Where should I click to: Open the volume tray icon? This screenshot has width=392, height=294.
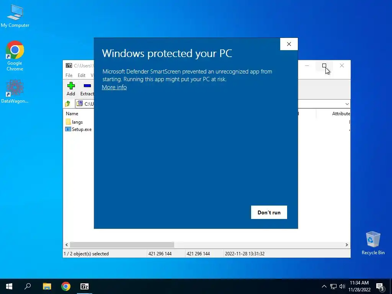tap(342, 286)
